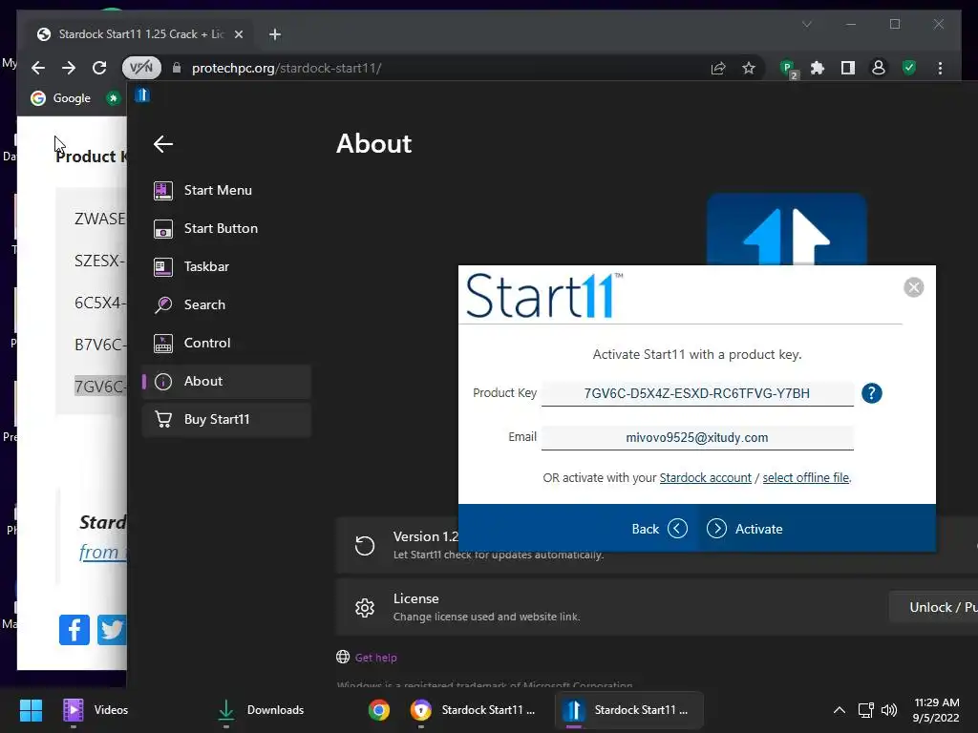Open the Chrome profile avatar
This screenshot has width=978, height=733.
(879, 68)
